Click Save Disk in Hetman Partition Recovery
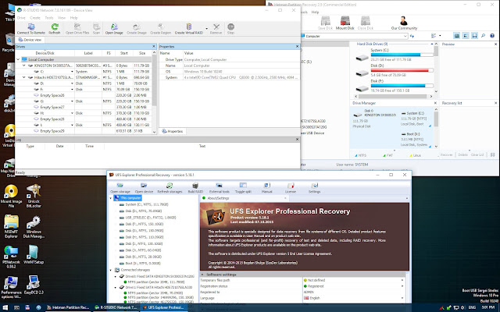Viewport: 500px width, 312px height. [x=325, y=23]
